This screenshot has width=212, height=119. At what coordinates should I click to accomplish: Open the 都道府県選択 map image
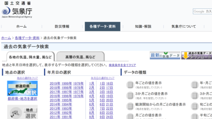tap(22, 88)
